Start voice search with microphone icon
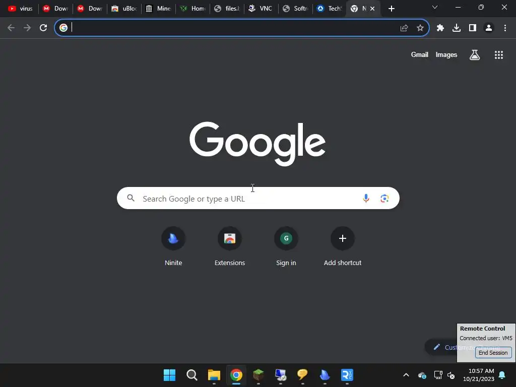This screenshot has width=516, height=387. click(366, 198)
